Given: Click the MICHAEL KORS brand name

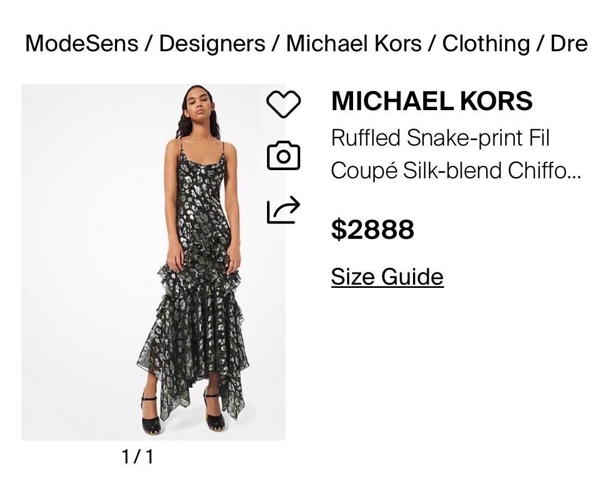Looking at the screenshot, I should [x=433, y=101].
